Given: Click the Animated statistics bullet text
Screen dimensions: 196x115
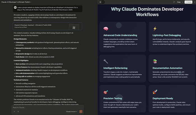Looking at the screenshot, I should point(41,70).
